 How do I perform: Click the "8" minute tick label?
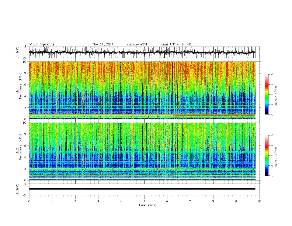pos(213,201)
